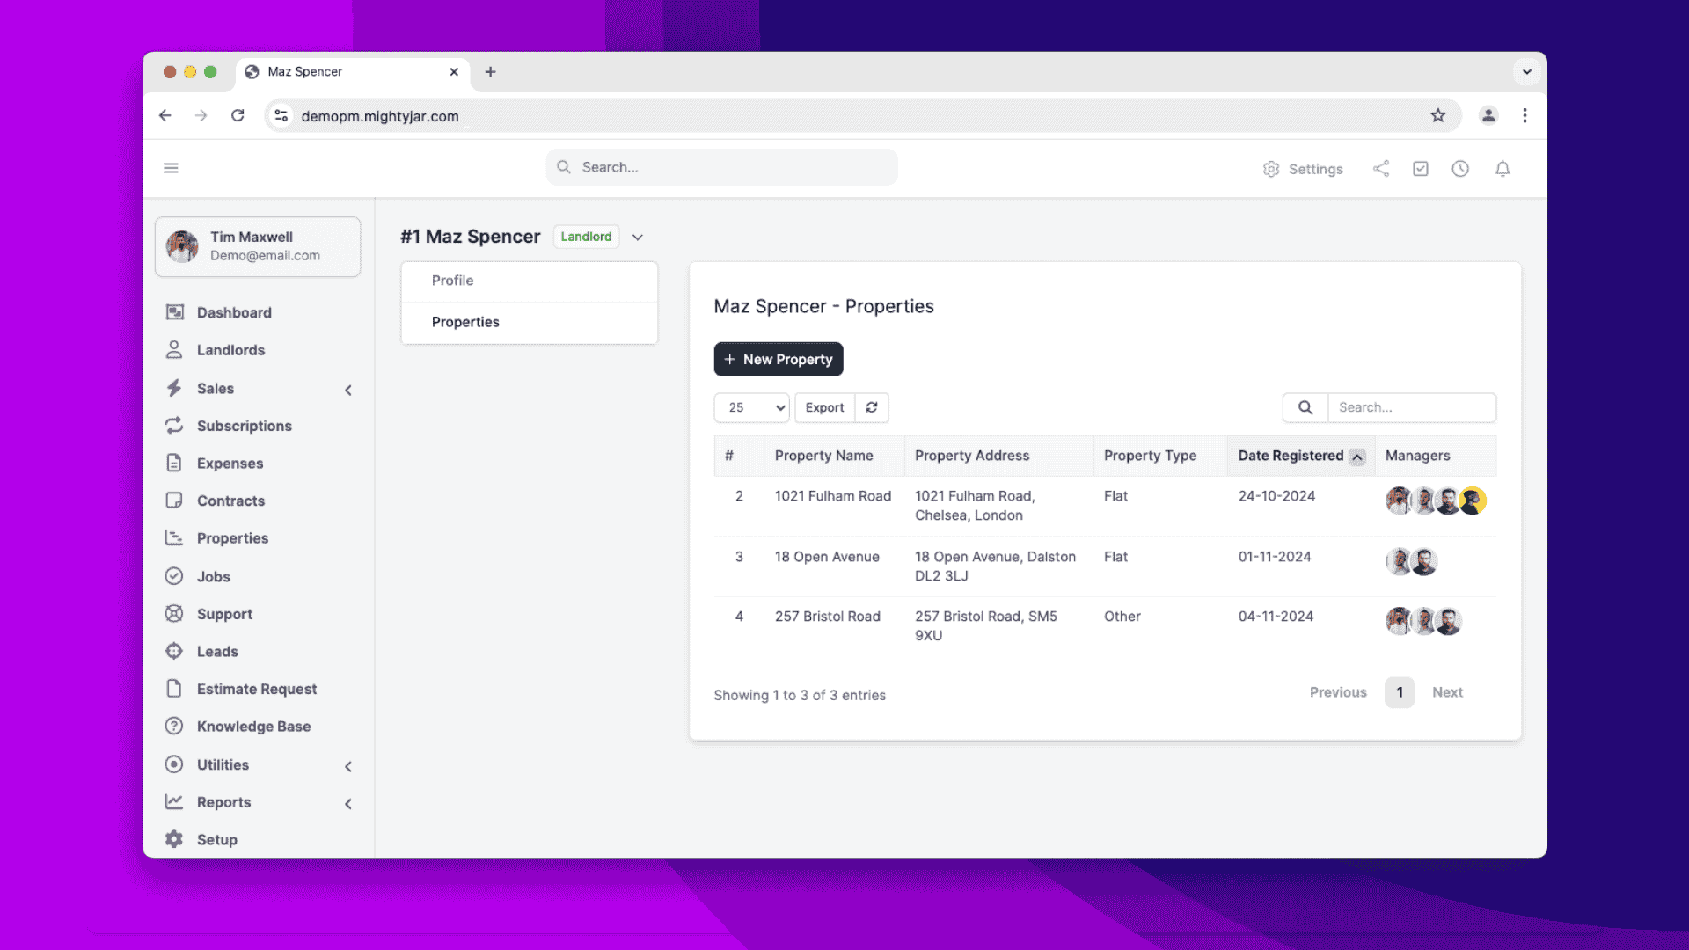Select the Properties tab under Profile

pyautogui.click(x=530, y=322)
